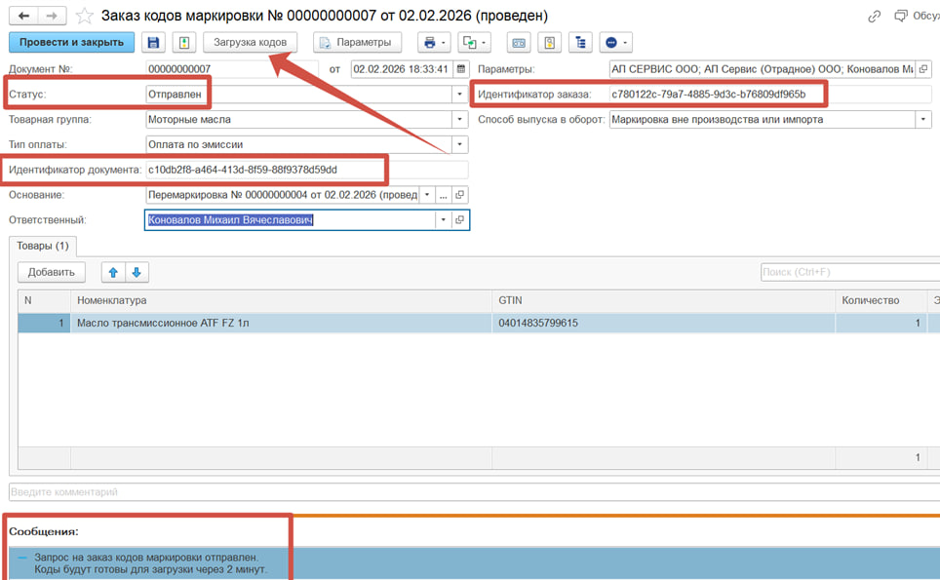Click the Провести и закрыть button
Image resolution: width=940 pixels, height=580 pixels.
tap(71, 42)
